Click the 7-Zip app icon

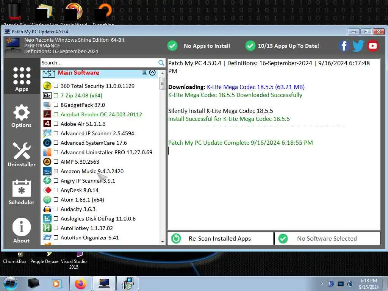47,95
